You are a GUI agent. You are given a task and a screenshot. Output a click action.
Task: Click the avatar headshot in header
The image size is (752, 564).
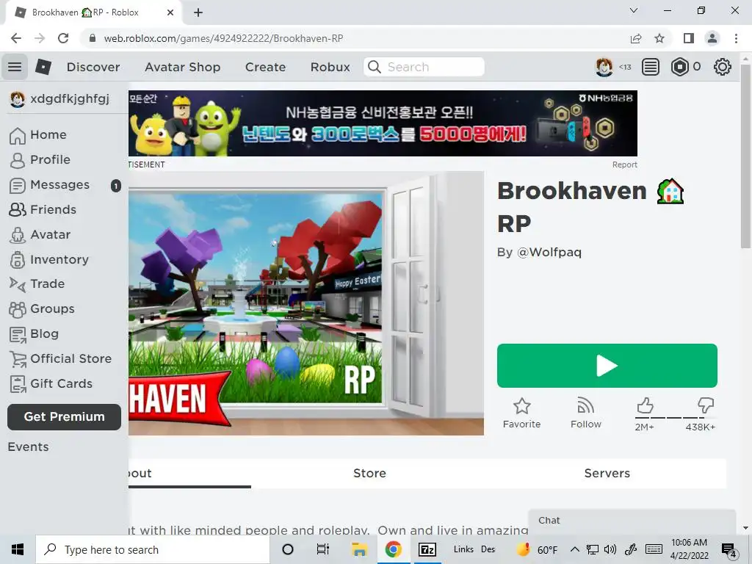tap(604, 67)
